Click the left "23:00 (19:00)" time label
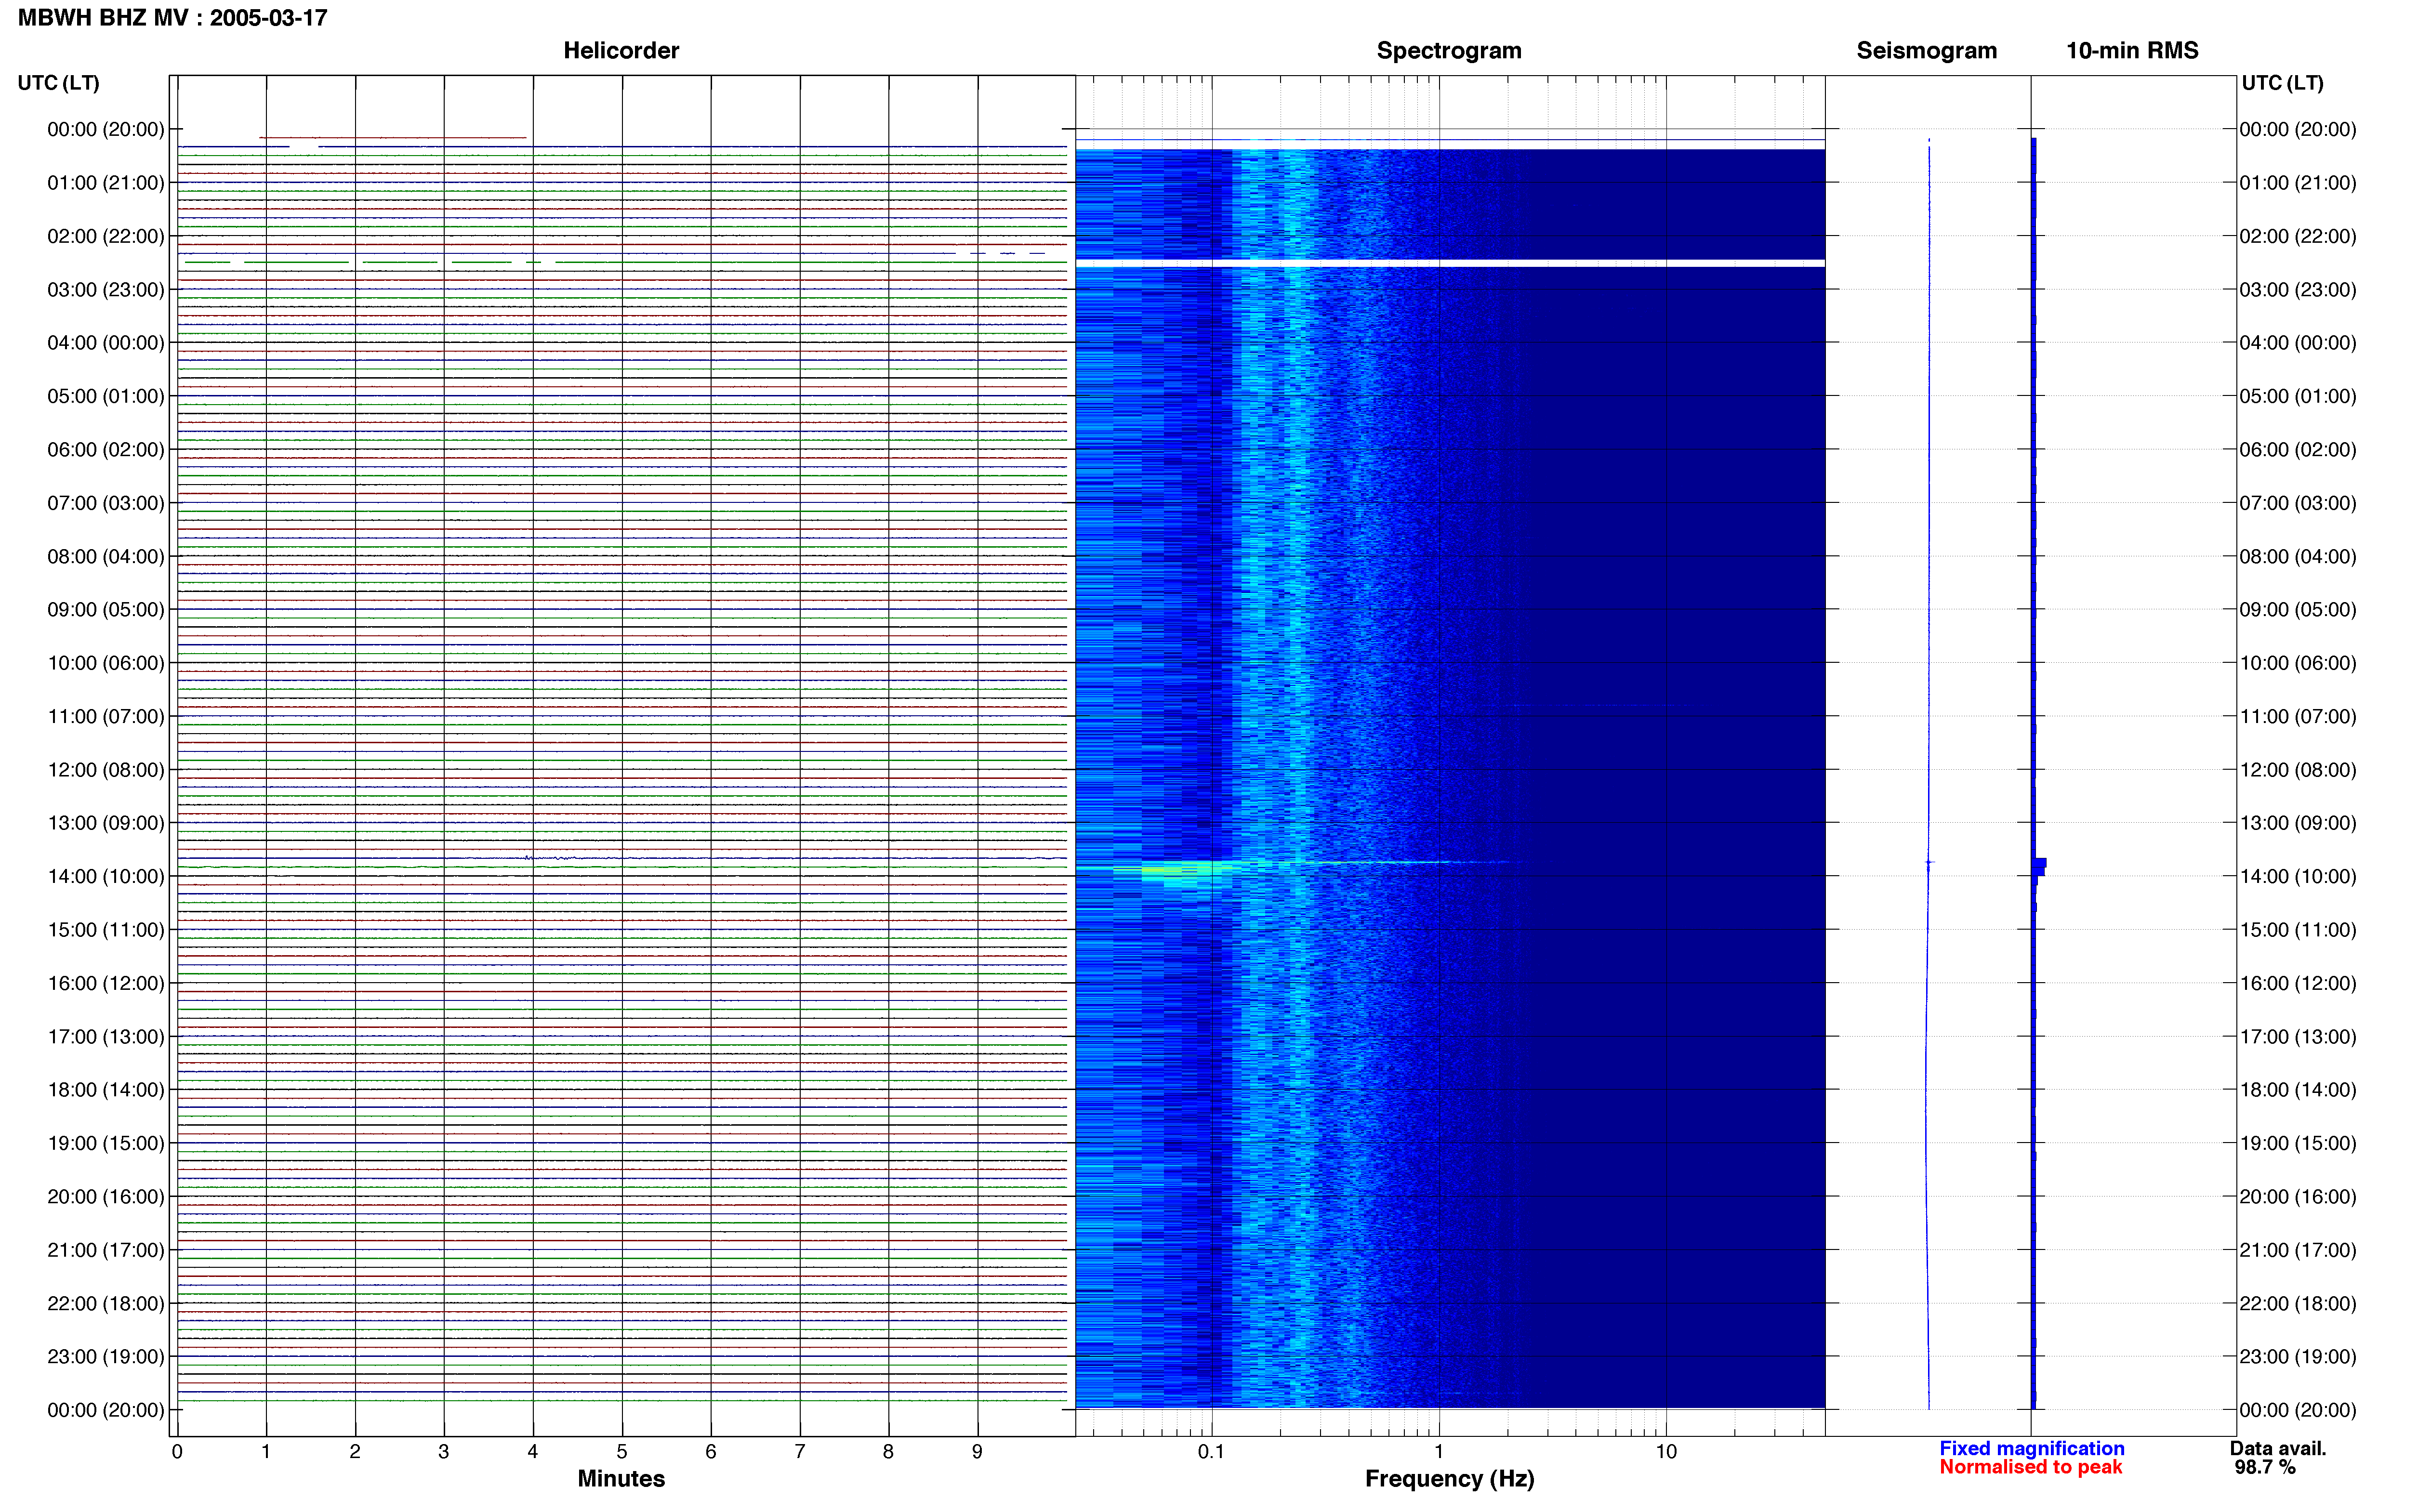The image size is (2418, 1512). point(105,1357)
